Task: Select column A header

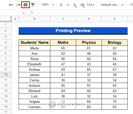Action: pyautogui.click(x=15, y=19)
